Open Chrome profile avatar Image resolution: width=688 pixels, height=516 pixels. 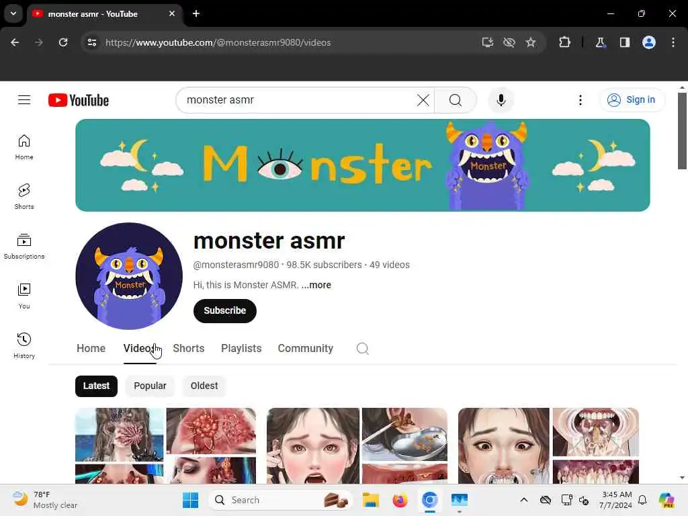pyautogui.click(x=649, y=42)
